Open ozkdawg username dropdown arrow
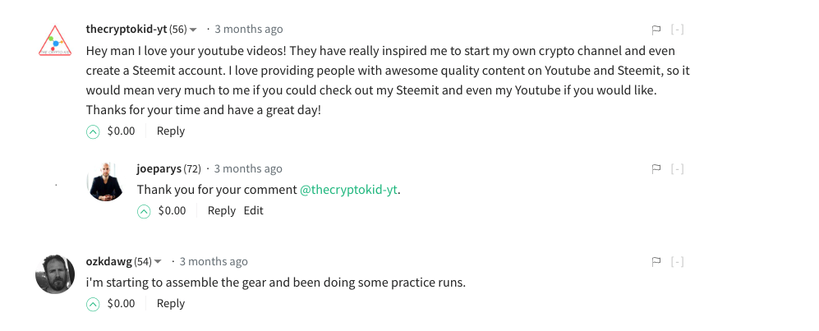This screenshot has height=331, width=819. point(159,262)
